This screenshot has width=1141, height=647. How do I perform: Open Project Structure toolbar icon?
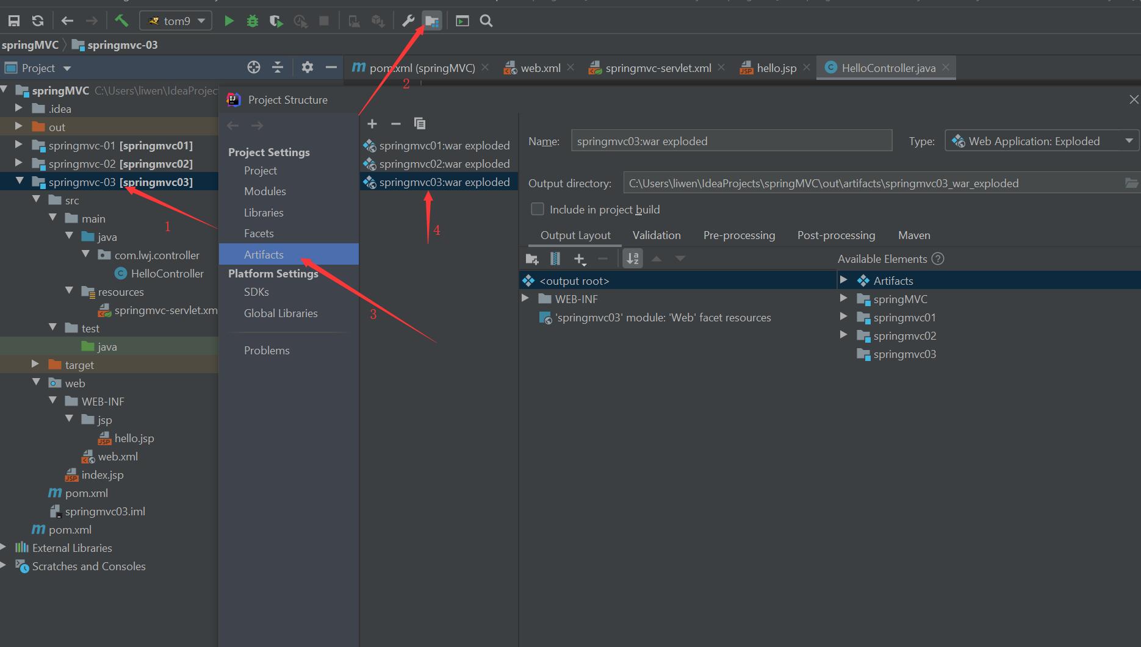pos(432,21)
